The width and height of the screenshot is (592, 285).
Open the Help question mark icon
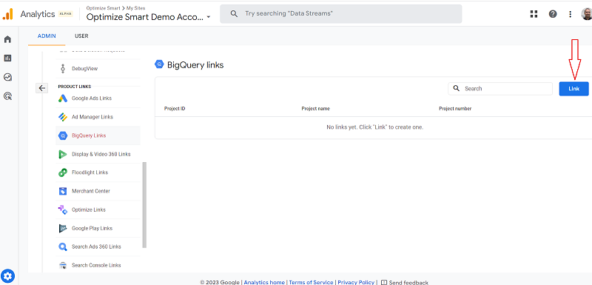point(553,14)
